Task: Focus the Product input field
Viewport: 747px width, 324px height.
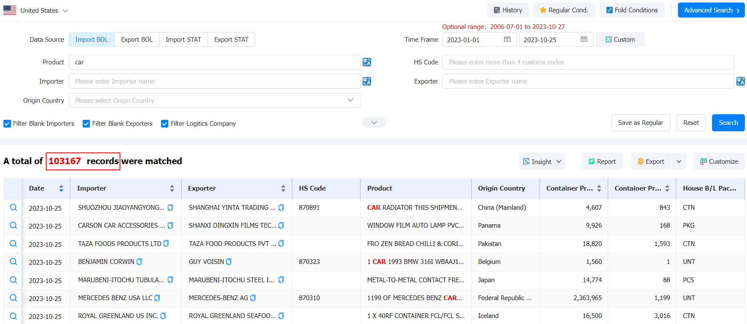Action: pyautogui.click(x=214, y=62)
